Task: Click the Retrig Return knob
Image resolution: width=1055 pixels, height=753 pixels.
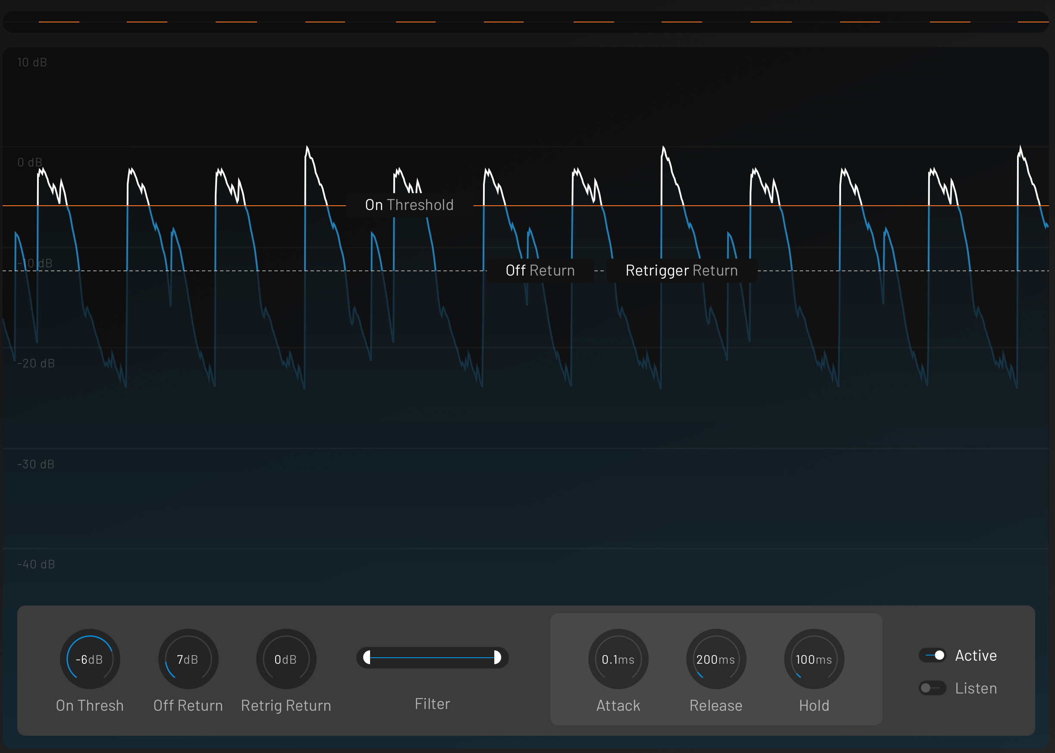Action: tap(286, 659)
